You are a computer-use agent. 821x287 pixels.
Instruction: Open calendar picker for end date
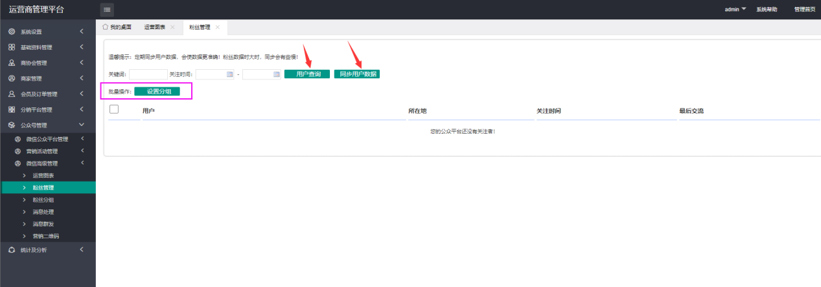277,74
